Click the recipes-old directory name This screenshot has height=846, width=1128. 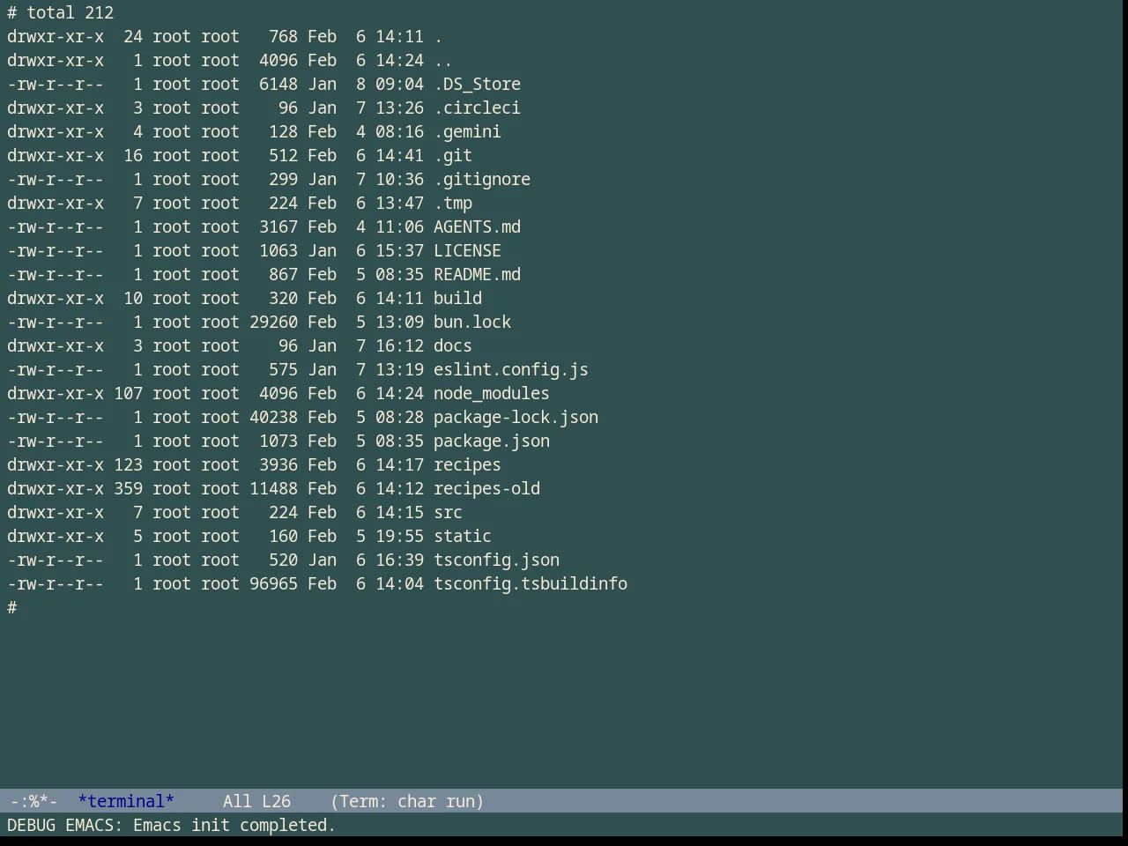click(486, 488)
